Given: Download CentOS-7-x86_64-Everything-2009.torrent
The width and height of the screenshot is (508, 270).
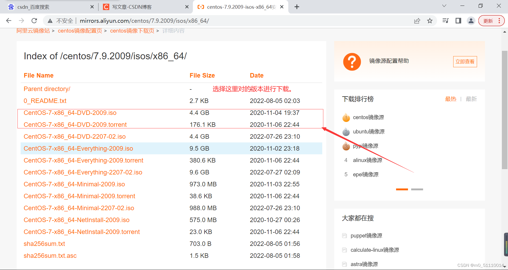Looking at the screenshot, I should point(83,160).
